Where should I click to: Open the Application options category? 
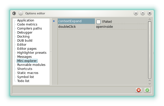[26, 20]
